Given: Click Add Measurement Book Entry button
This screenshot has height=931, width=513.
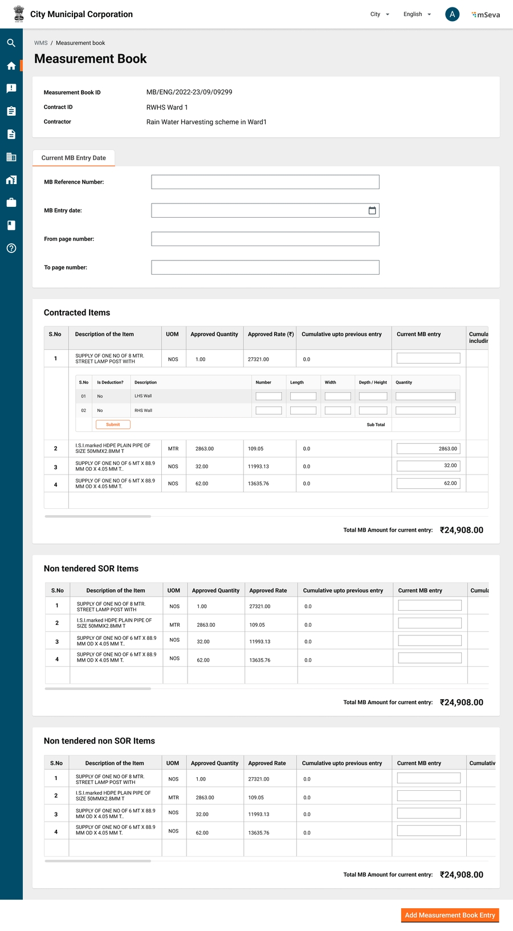Looking at the screenshot, I should pos(450,915).
